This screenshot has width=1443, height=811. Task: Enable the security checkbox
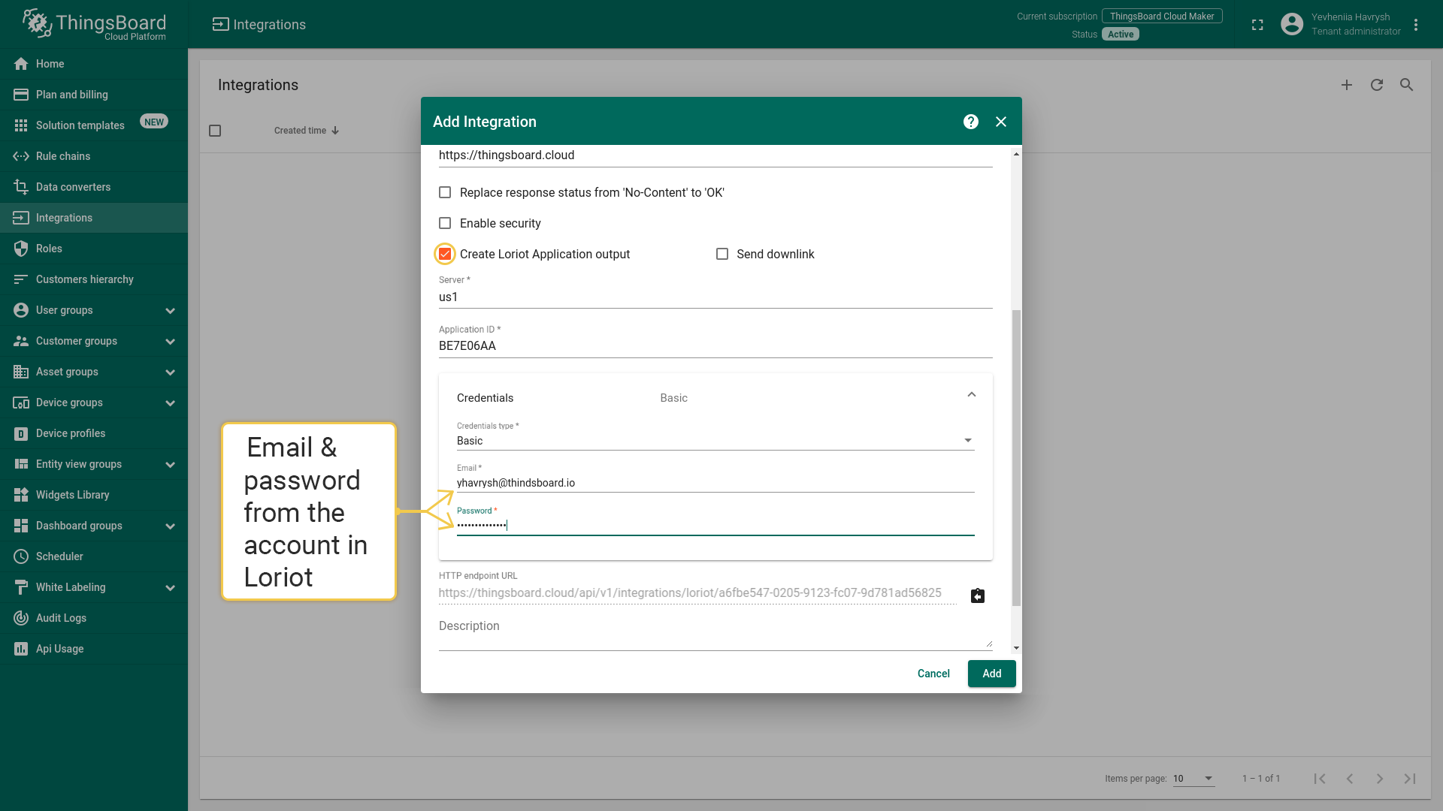(x=445, y=223)
